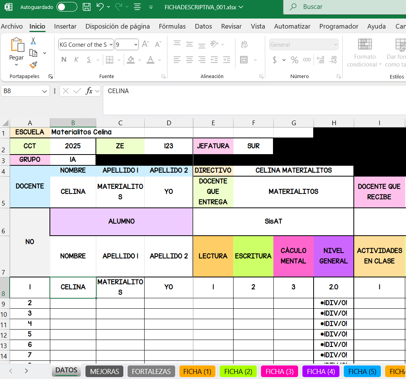Click the Borders grid icon
The image size is (406, 379).
click(109, 60)
